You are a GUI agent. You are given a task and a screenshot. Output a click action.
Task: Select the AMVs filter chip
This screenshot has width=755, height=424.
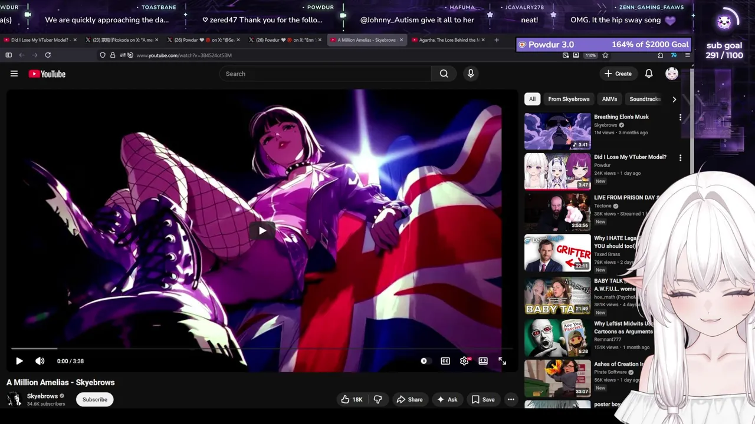(609, 99)
